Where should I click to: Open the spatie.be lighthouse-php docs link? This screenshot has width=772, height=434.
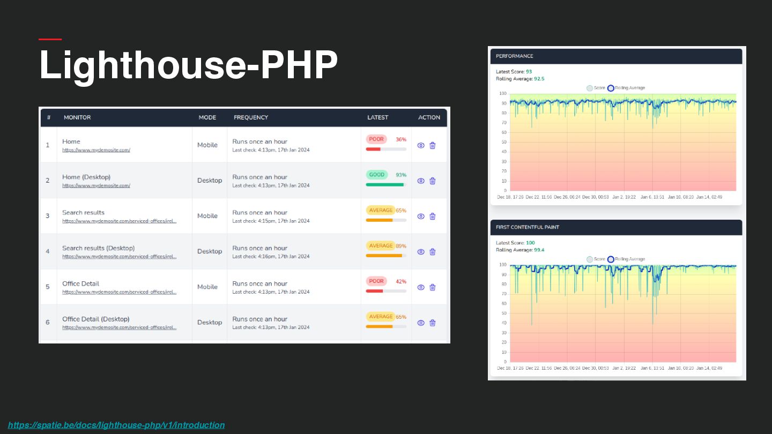pos(116,425)
